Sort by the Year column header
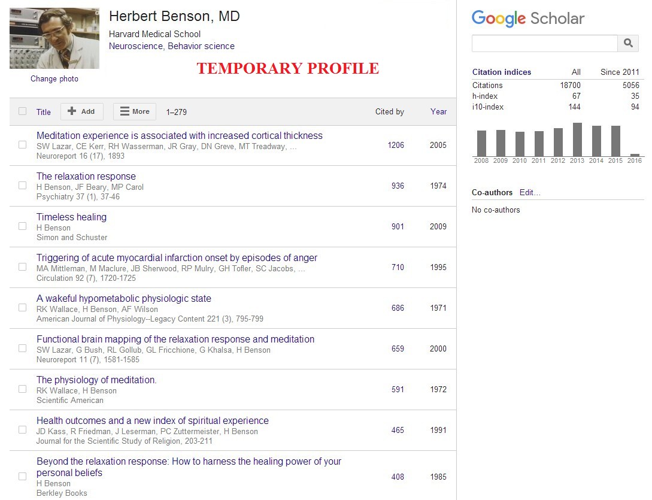This screenshot has height=500, width=652. point(438,111)
